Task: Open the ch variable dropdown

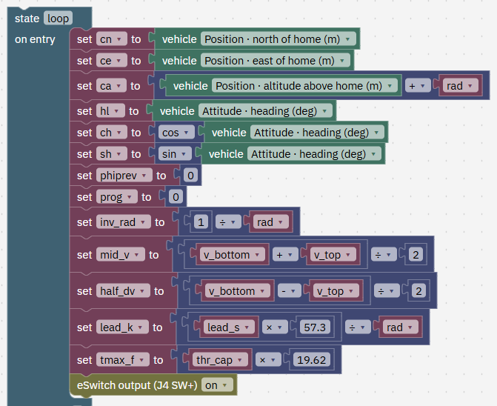Action: click(112, 133)
